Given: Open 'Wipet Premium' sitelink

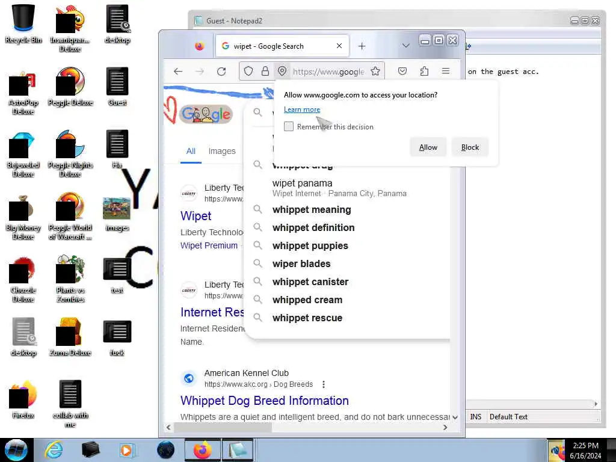Looking at the screenshot, I should coord(209,245).
